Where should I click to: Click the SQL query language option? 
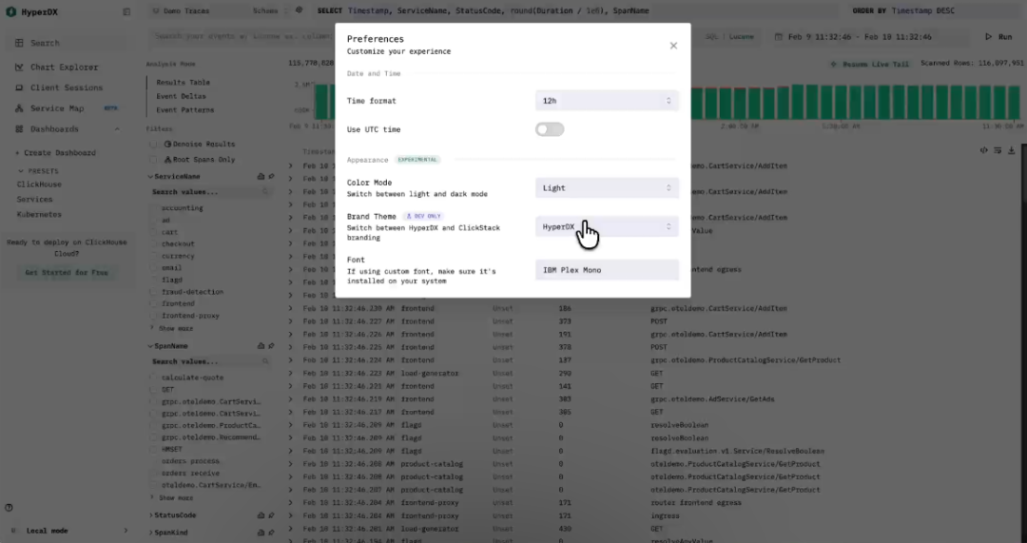point(712,37)
